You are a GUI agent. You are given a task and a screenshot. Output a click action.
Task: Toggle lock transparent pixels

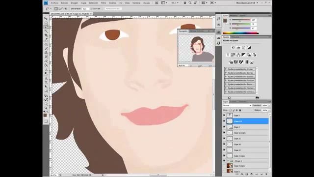(230, 110)
